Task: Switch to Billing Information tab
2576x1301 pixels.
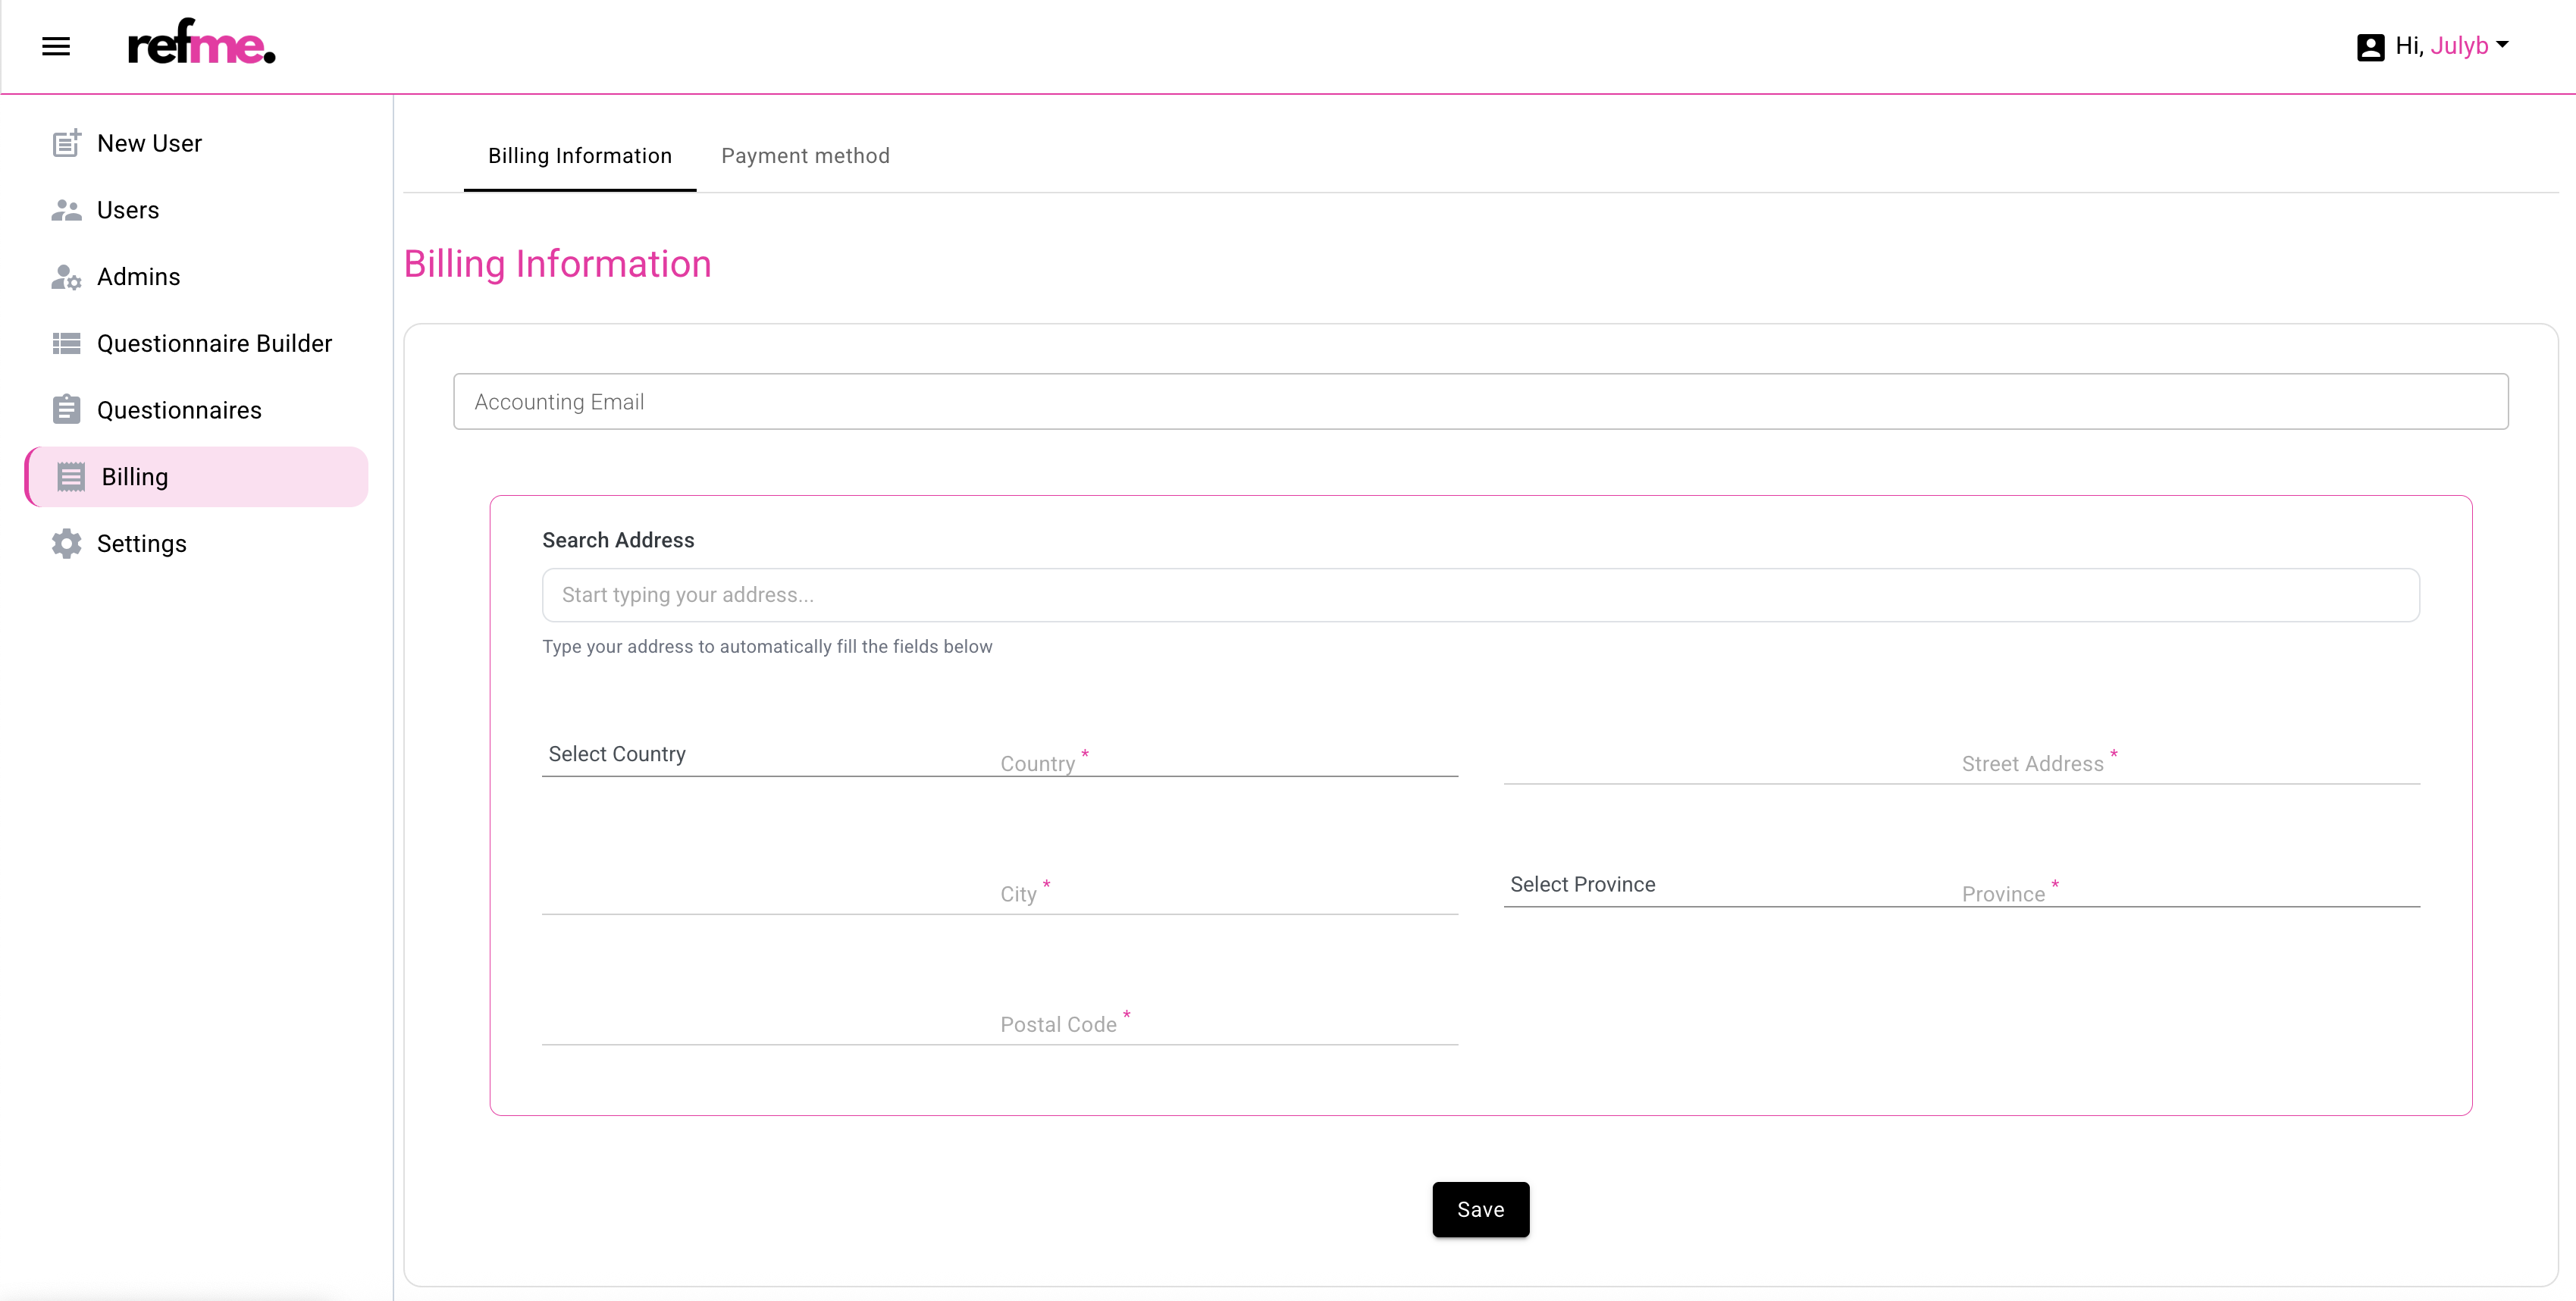Action: coord(580,156)
